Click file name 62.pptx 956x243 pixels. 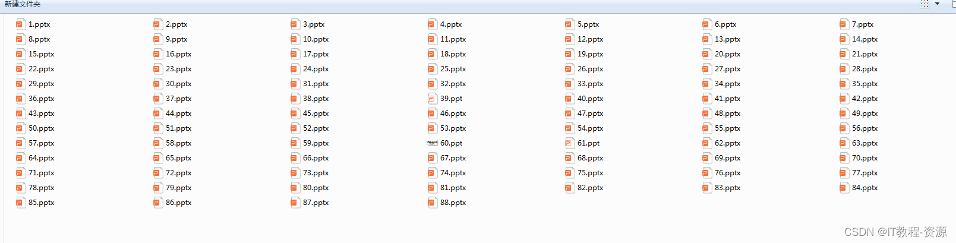pyautogui.click(x=728, y=143)
